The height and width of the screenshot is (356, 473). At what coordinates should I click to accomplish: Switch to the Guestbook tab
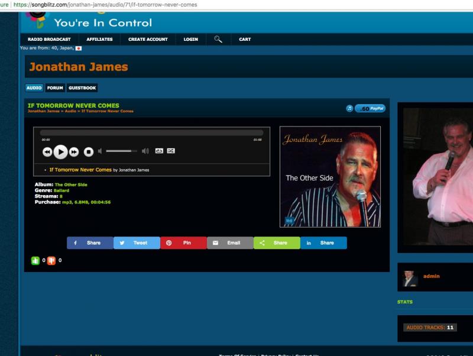tap(82, 88)
